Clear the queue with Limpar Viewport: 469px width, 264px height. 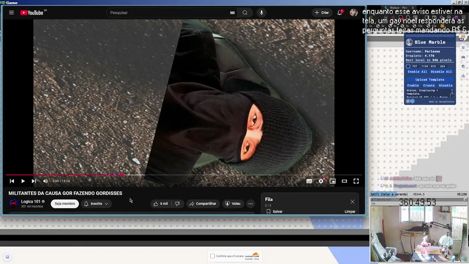350,212
